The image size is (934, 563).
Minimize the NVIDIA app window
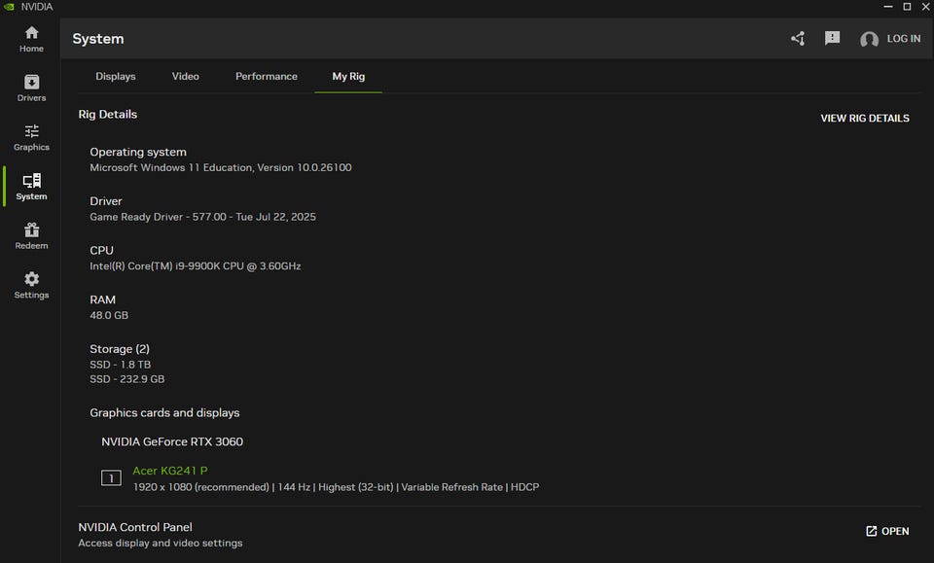coord(887,7)
